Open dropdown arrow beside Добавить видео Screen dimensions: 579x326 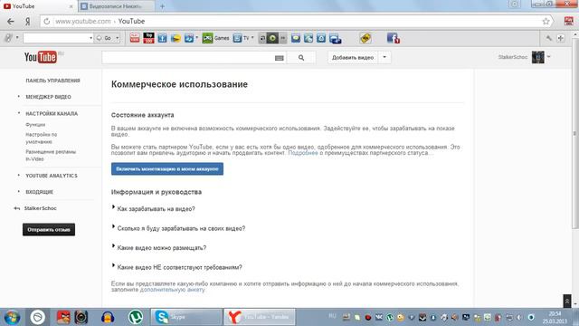tap(384, 58)
